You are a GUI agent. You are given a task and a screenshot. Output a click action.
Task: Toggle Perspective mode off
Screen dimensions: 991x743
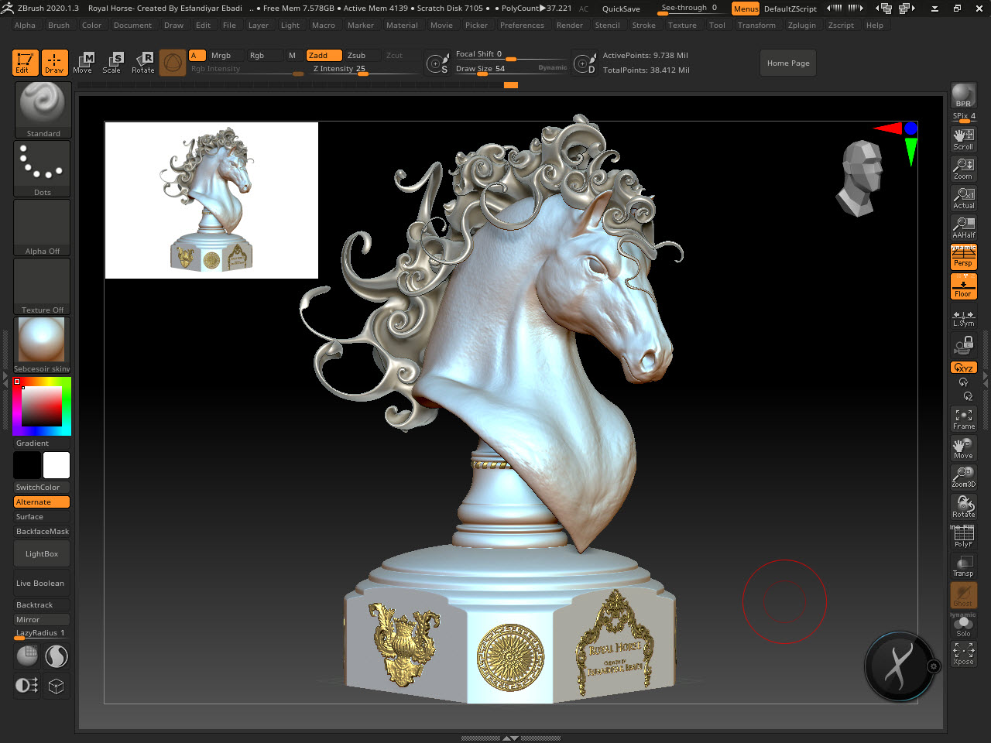pos(963,257)
